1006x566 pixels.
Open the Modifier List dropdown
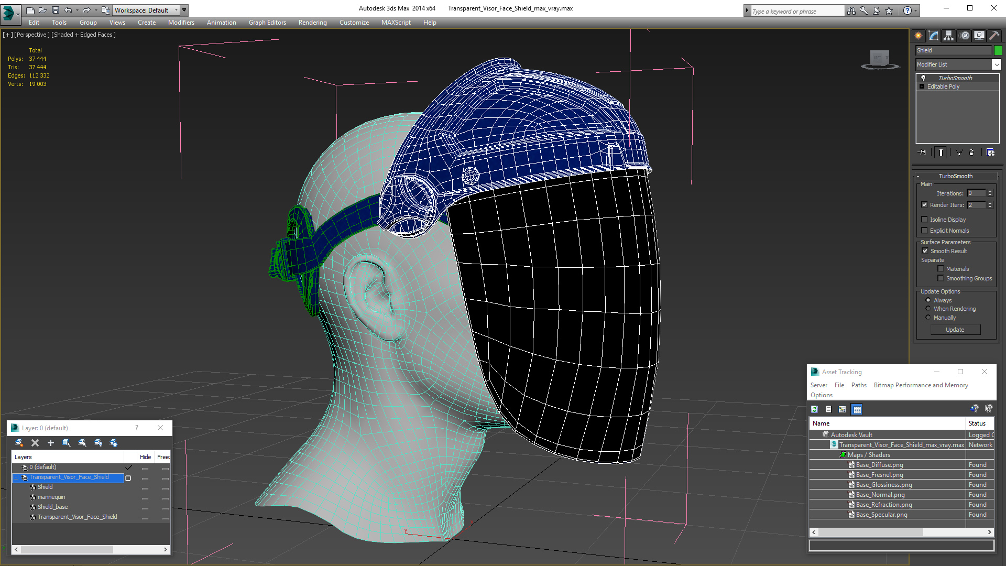coord(996,64)
